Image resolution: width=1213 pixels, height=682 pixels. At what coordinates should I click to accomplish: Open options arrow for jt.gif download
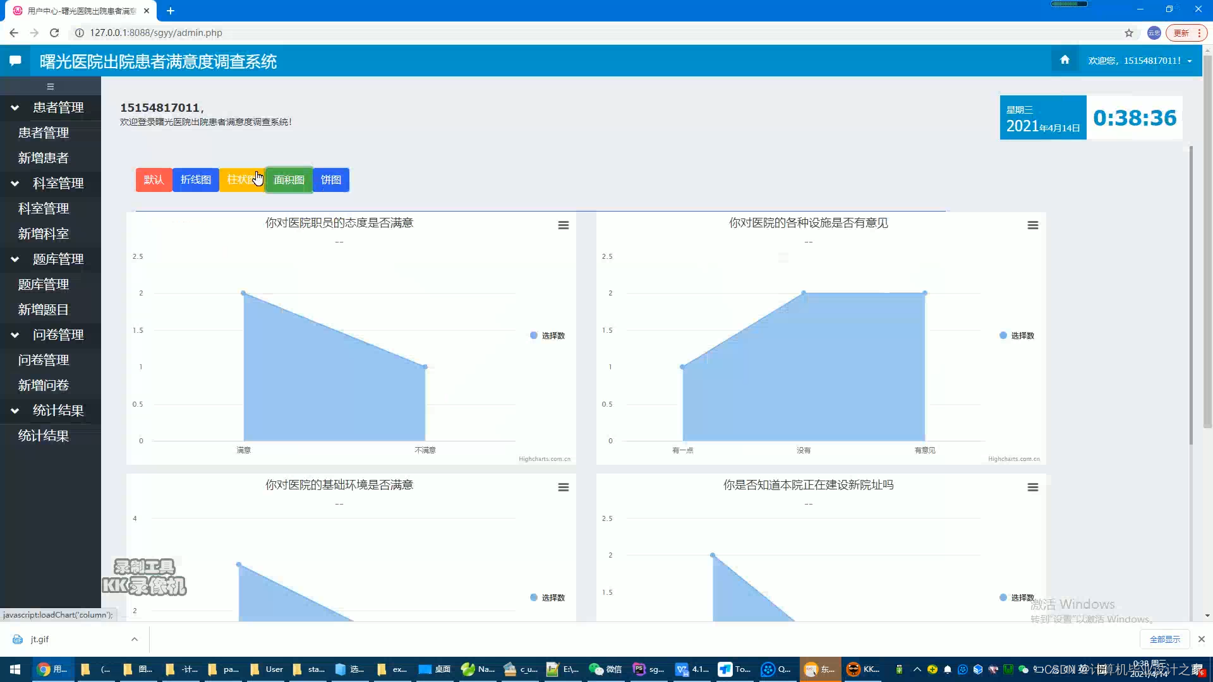point(135,639)
